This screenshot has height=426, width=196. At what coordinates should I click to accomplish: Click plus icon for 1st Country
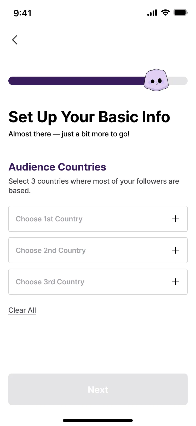point(176,219)
